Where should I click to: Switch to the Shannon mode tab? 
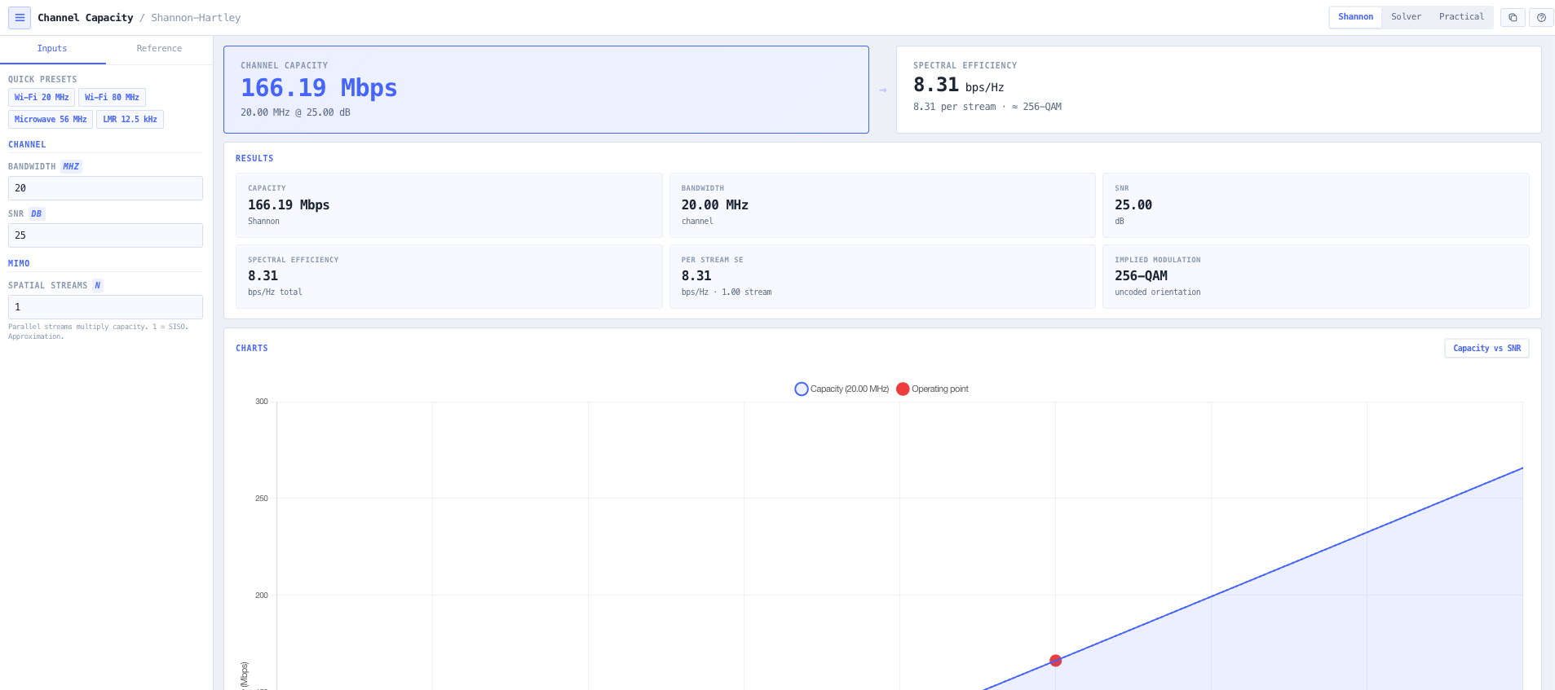coord(1355,17)
